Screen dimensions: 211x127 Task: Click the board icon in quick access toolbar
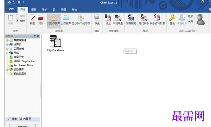(x=19, y=2)
